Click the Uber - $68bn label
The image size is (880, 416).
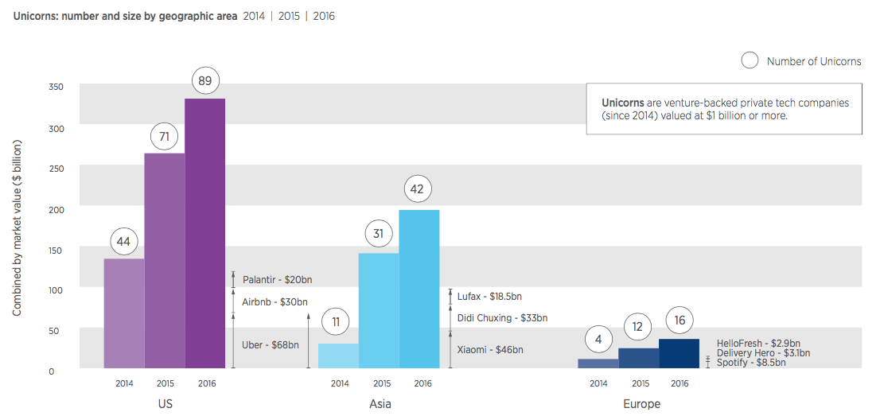tap(271, 345)
